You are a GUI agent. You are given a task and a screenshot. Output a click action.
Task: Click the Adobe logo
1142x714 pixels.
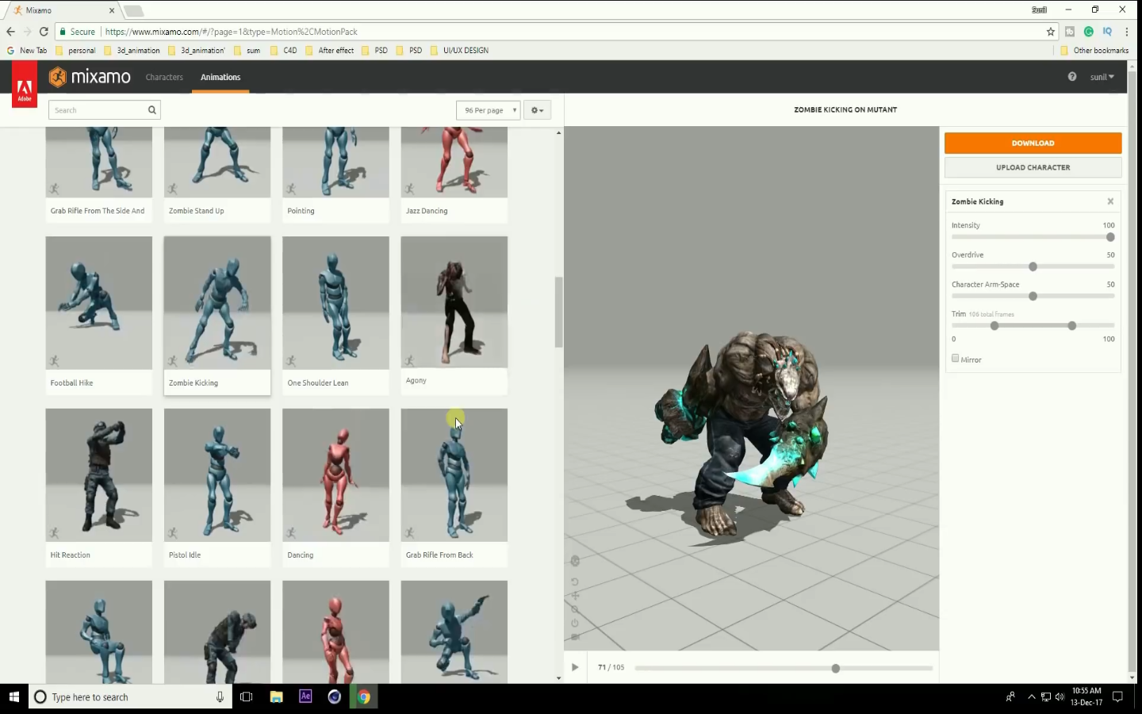25,85
